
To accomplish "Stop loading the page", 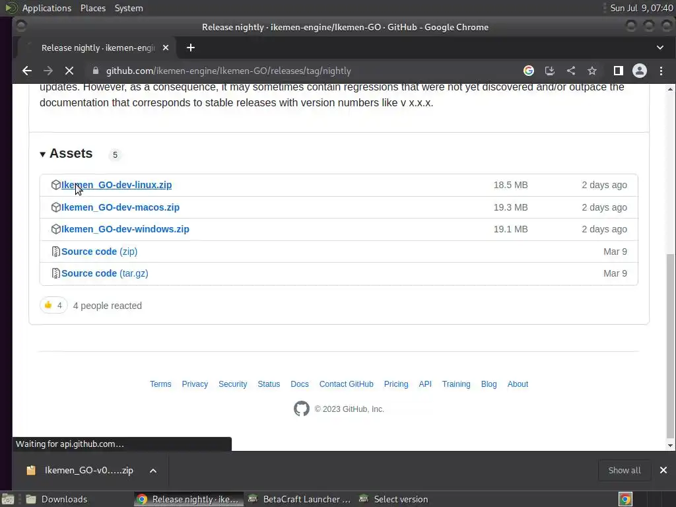I will [69, 71].
